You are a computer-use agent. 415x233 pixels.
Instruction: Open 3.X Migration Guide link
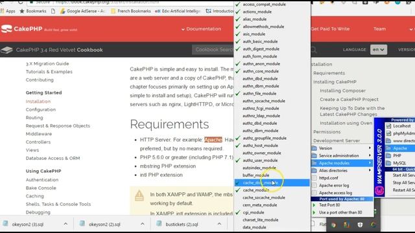pos(47,63)
